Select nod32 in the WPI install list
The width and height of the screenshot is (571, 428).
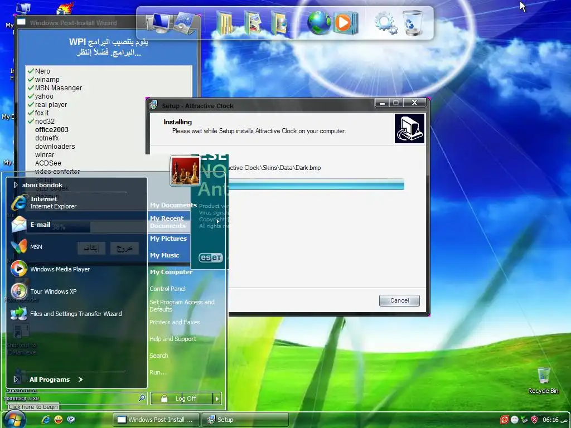(x=45, y=121)
